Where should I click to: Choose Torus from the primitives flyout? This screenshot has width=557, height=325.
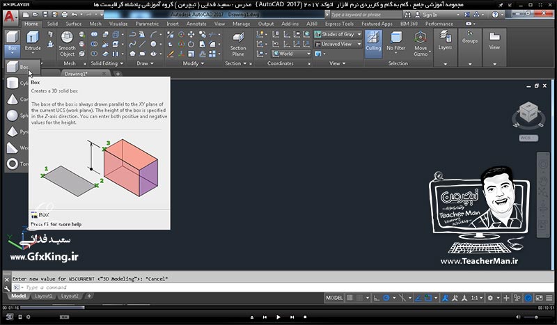coord(17,164)
